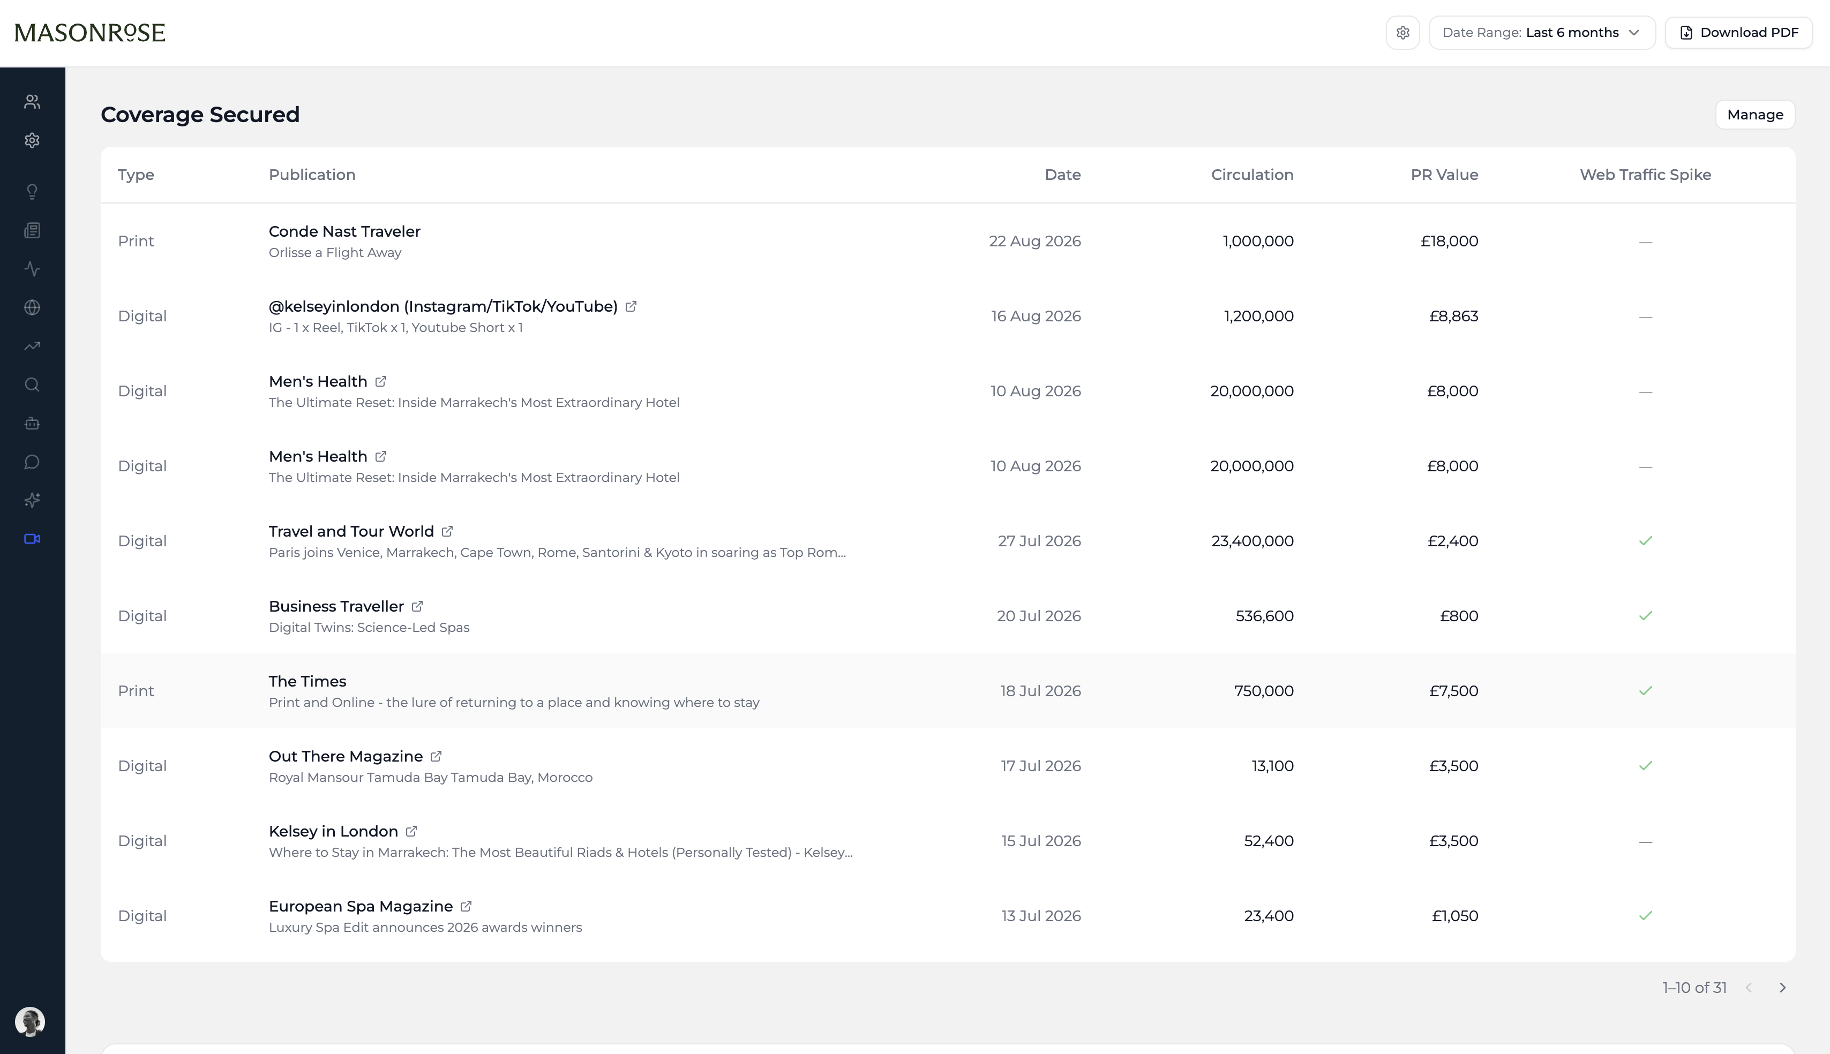Click the 22 Aug 2026 date cell
Image resolution: width=1830 pixels, height=1054 pixels.
click(x=1034, y=241)
